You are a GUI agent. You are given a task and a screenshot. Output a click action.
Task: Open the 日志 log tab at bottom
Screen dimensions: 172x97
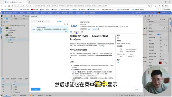tap(14, 95)
